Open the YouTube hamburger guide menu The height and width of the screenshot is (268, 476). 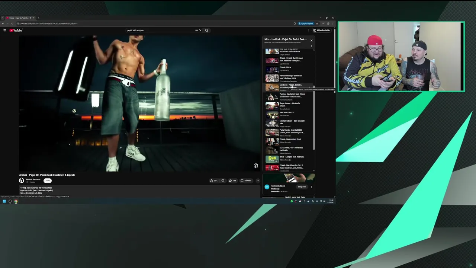point(4,31)
